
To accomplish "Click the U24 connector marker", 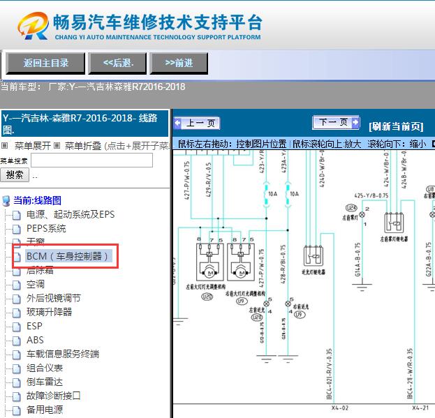I will click(x=351, y=208).
